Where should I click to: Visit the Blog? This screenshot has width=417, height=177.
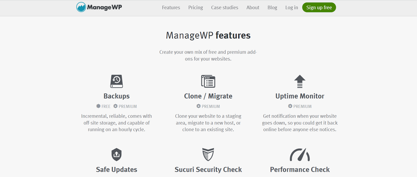272,8
